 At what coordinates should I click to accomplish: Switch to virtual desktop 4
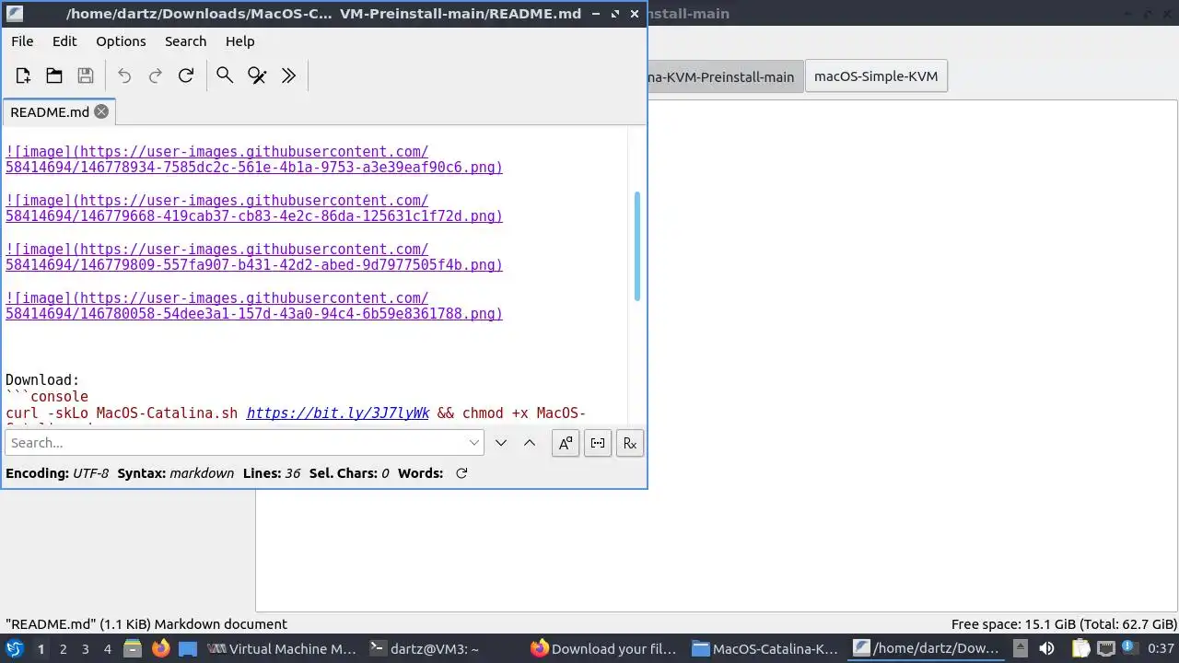point(107,649)
